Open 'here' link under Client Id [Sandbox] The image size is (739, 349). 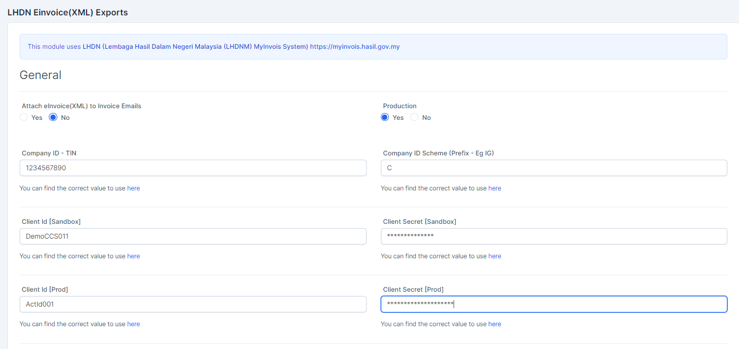(x=134, y=256)
